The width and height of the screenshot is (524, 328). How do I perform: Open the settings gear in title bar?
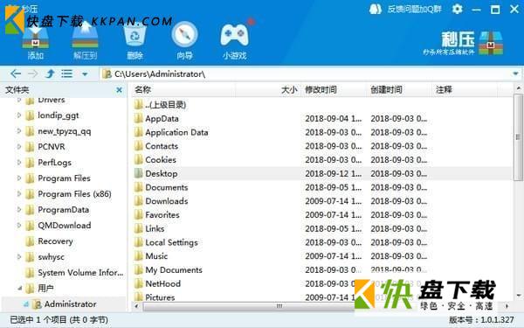pos(457,9)
